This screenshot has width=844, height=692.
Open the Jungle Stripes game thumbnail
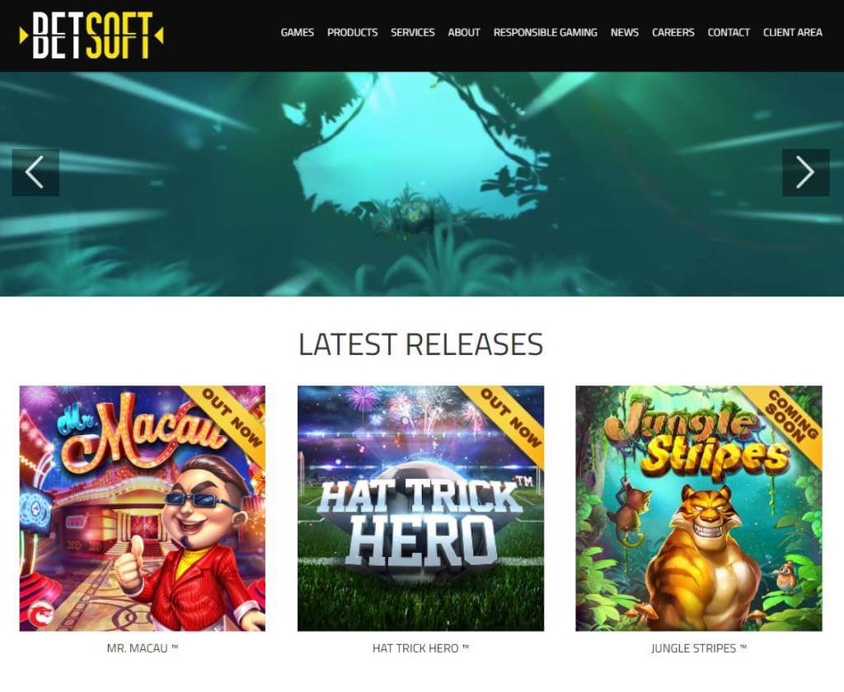(x=699, y=508)
